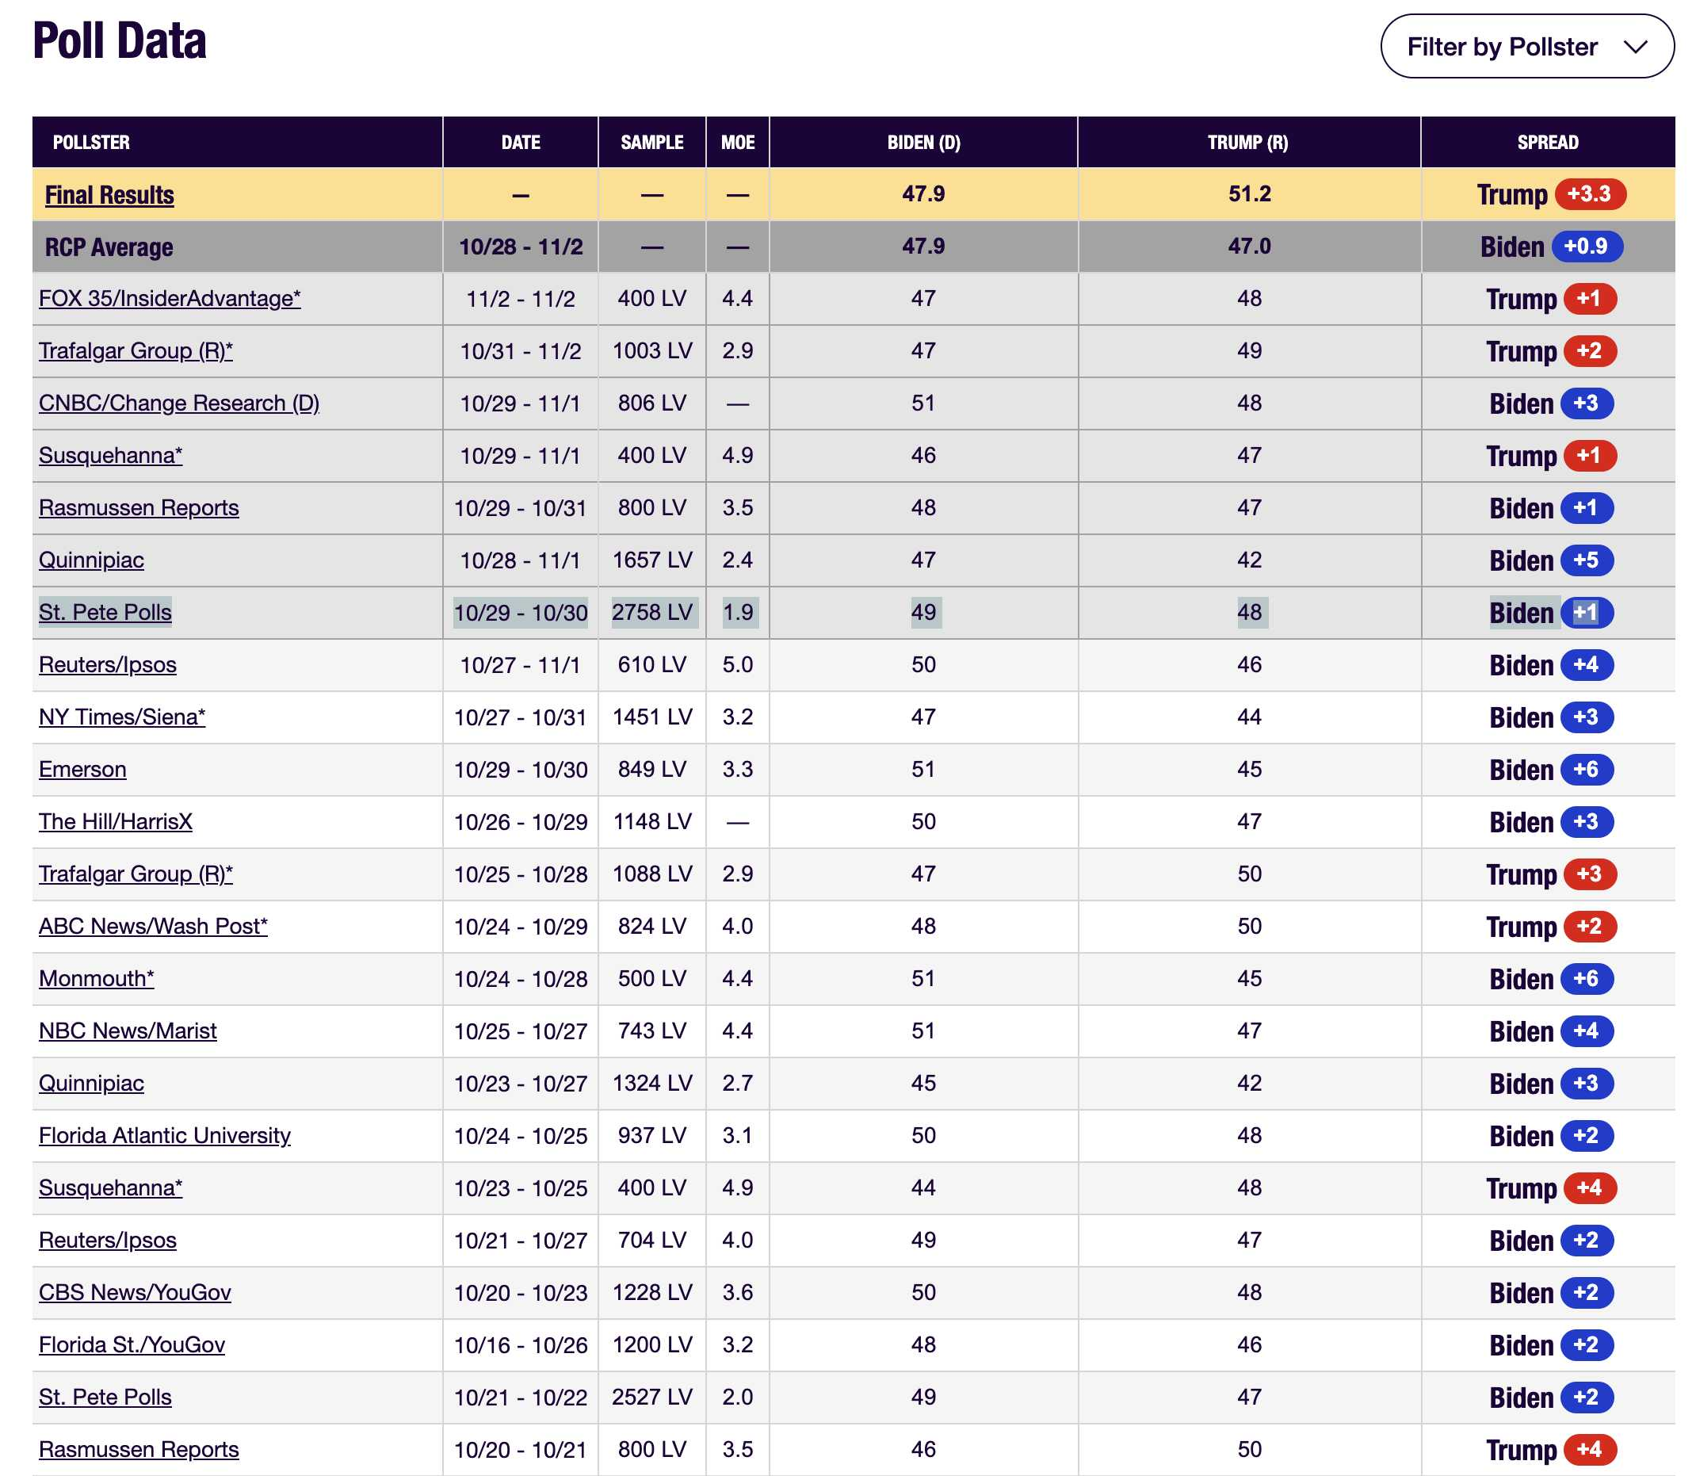Open the CBS News/YouGov poll link
This screenshot has height=1476, width=1696.
135,1292
